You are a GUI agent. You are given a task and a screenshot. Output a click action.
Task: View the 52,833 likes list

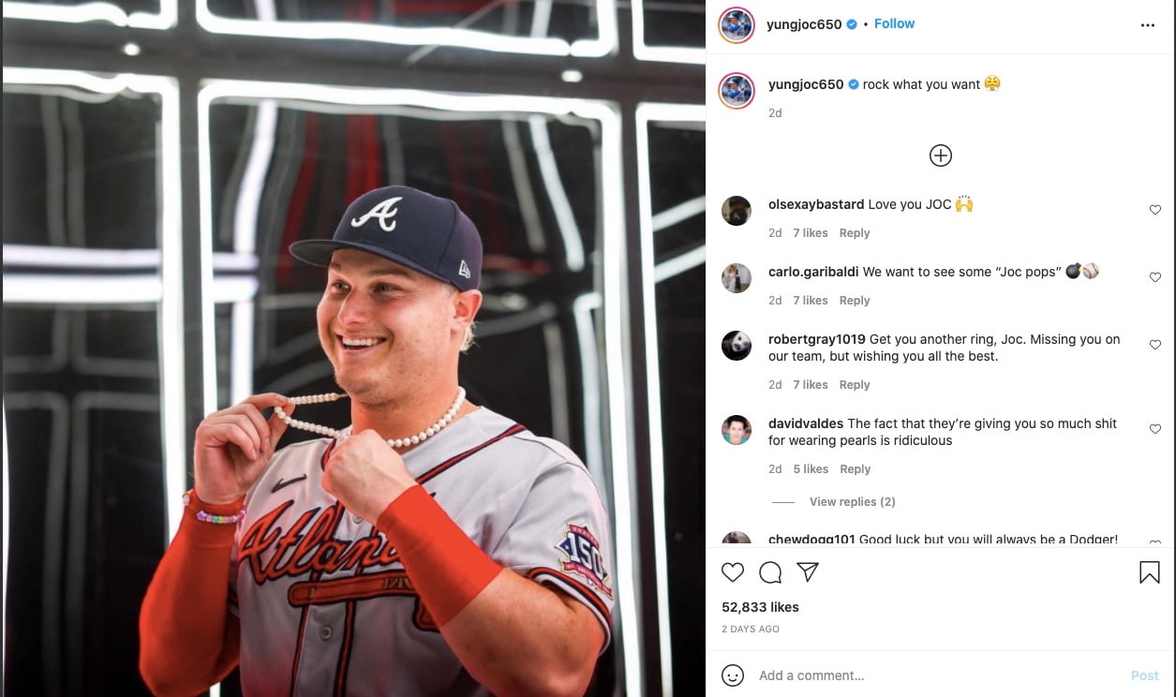(760, 608)
